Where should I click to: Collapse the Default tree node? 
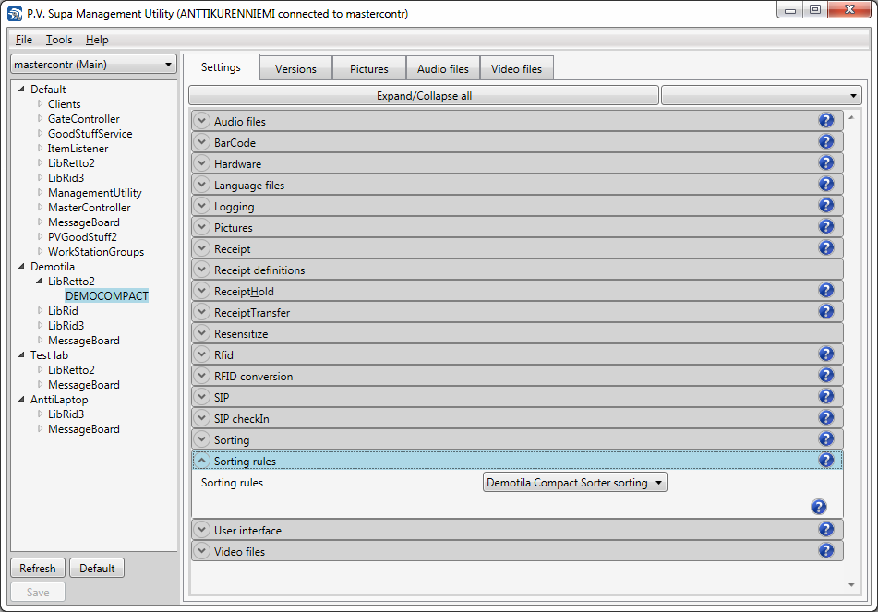pos(21,89)
